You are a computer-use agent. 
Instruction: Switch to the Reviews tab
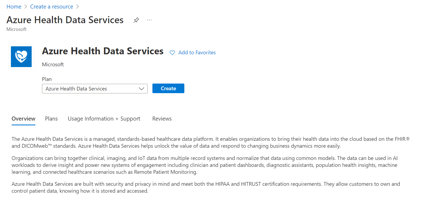coord(162,119)
